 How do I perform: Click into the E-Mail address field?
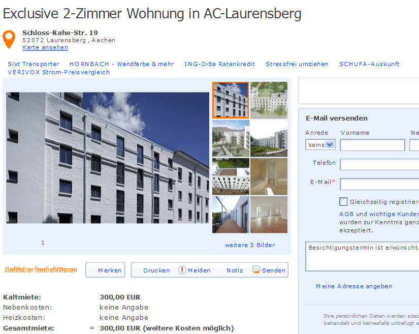click(x=379, y=184)
